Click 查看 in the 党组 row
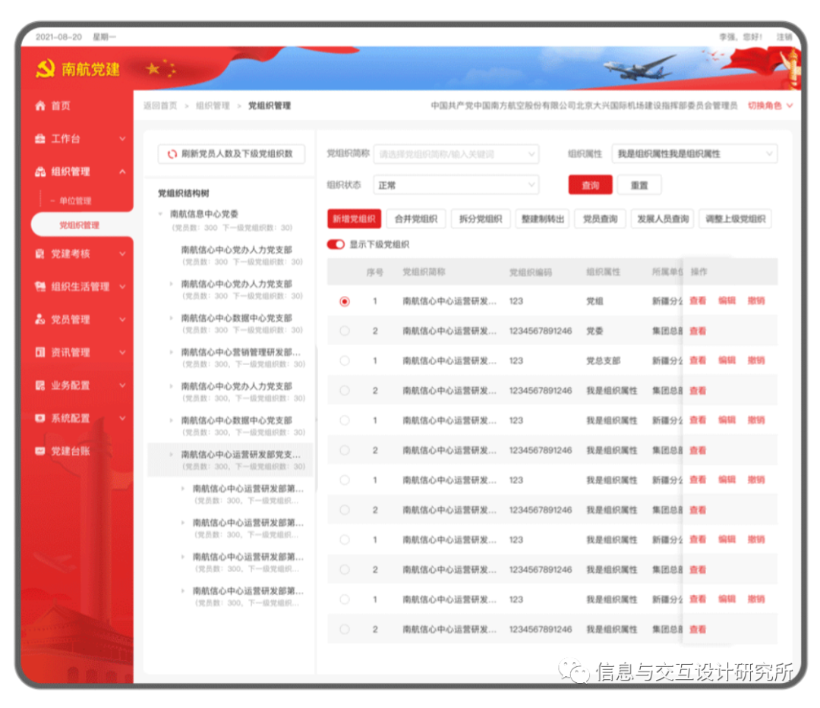 (698, 301)
